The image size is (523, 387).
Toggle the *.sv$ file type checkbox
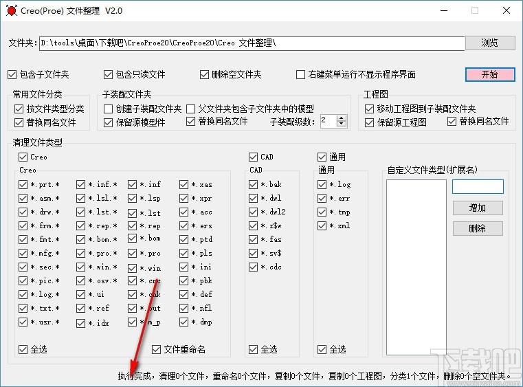coord(253,253)
